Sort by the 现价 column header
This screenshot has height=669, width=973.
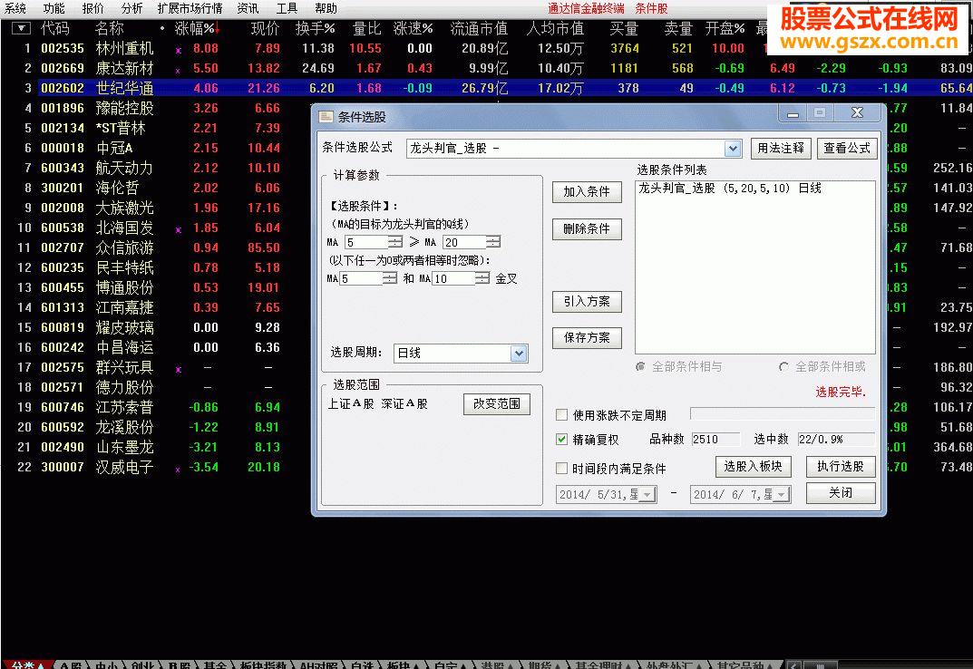click(x=266, y=28)
